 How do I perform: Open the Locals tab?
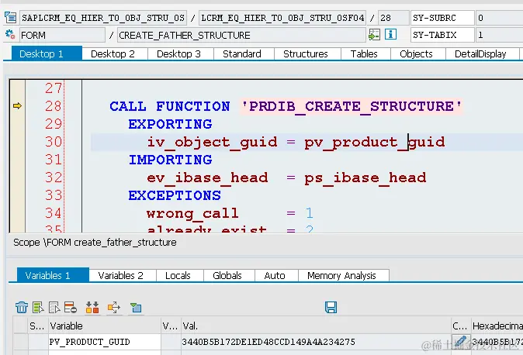tap(178, 275)
